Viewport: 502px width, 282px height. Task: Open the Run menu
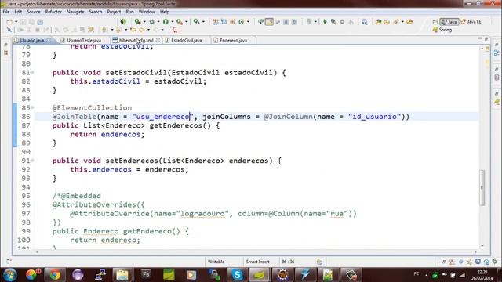pyautogui.click(x=129, y=12)
